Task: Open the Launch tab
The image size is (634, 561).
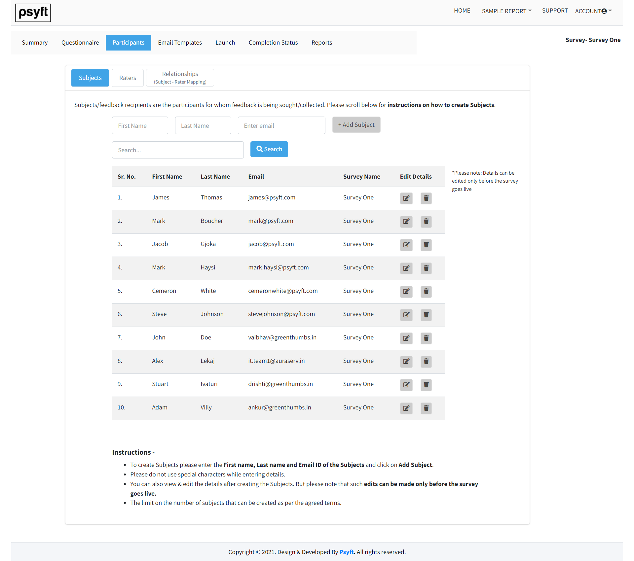Action: pos(225,43)
